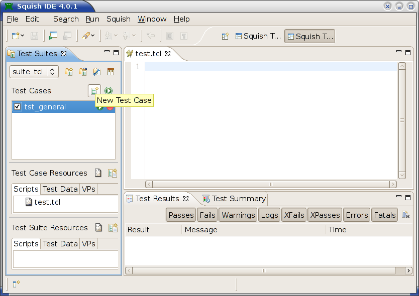Uncheck the tst_general test case
This screenshot has width=419, height=296.
pyautogui.click(x=18, y=107)
